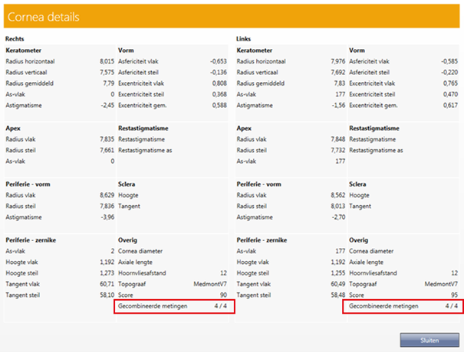Viewport: 464px width, 352px height.
Task: Click the Rechts section heading
Action: (15, 37)
